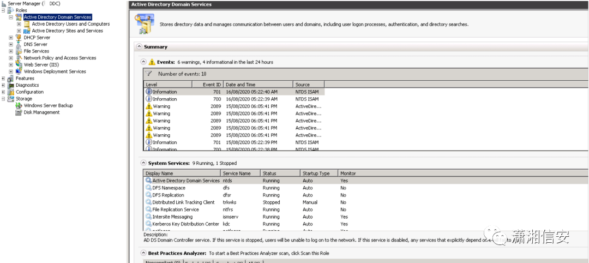Click the Web Server (IIS) icon

point(19,64)
